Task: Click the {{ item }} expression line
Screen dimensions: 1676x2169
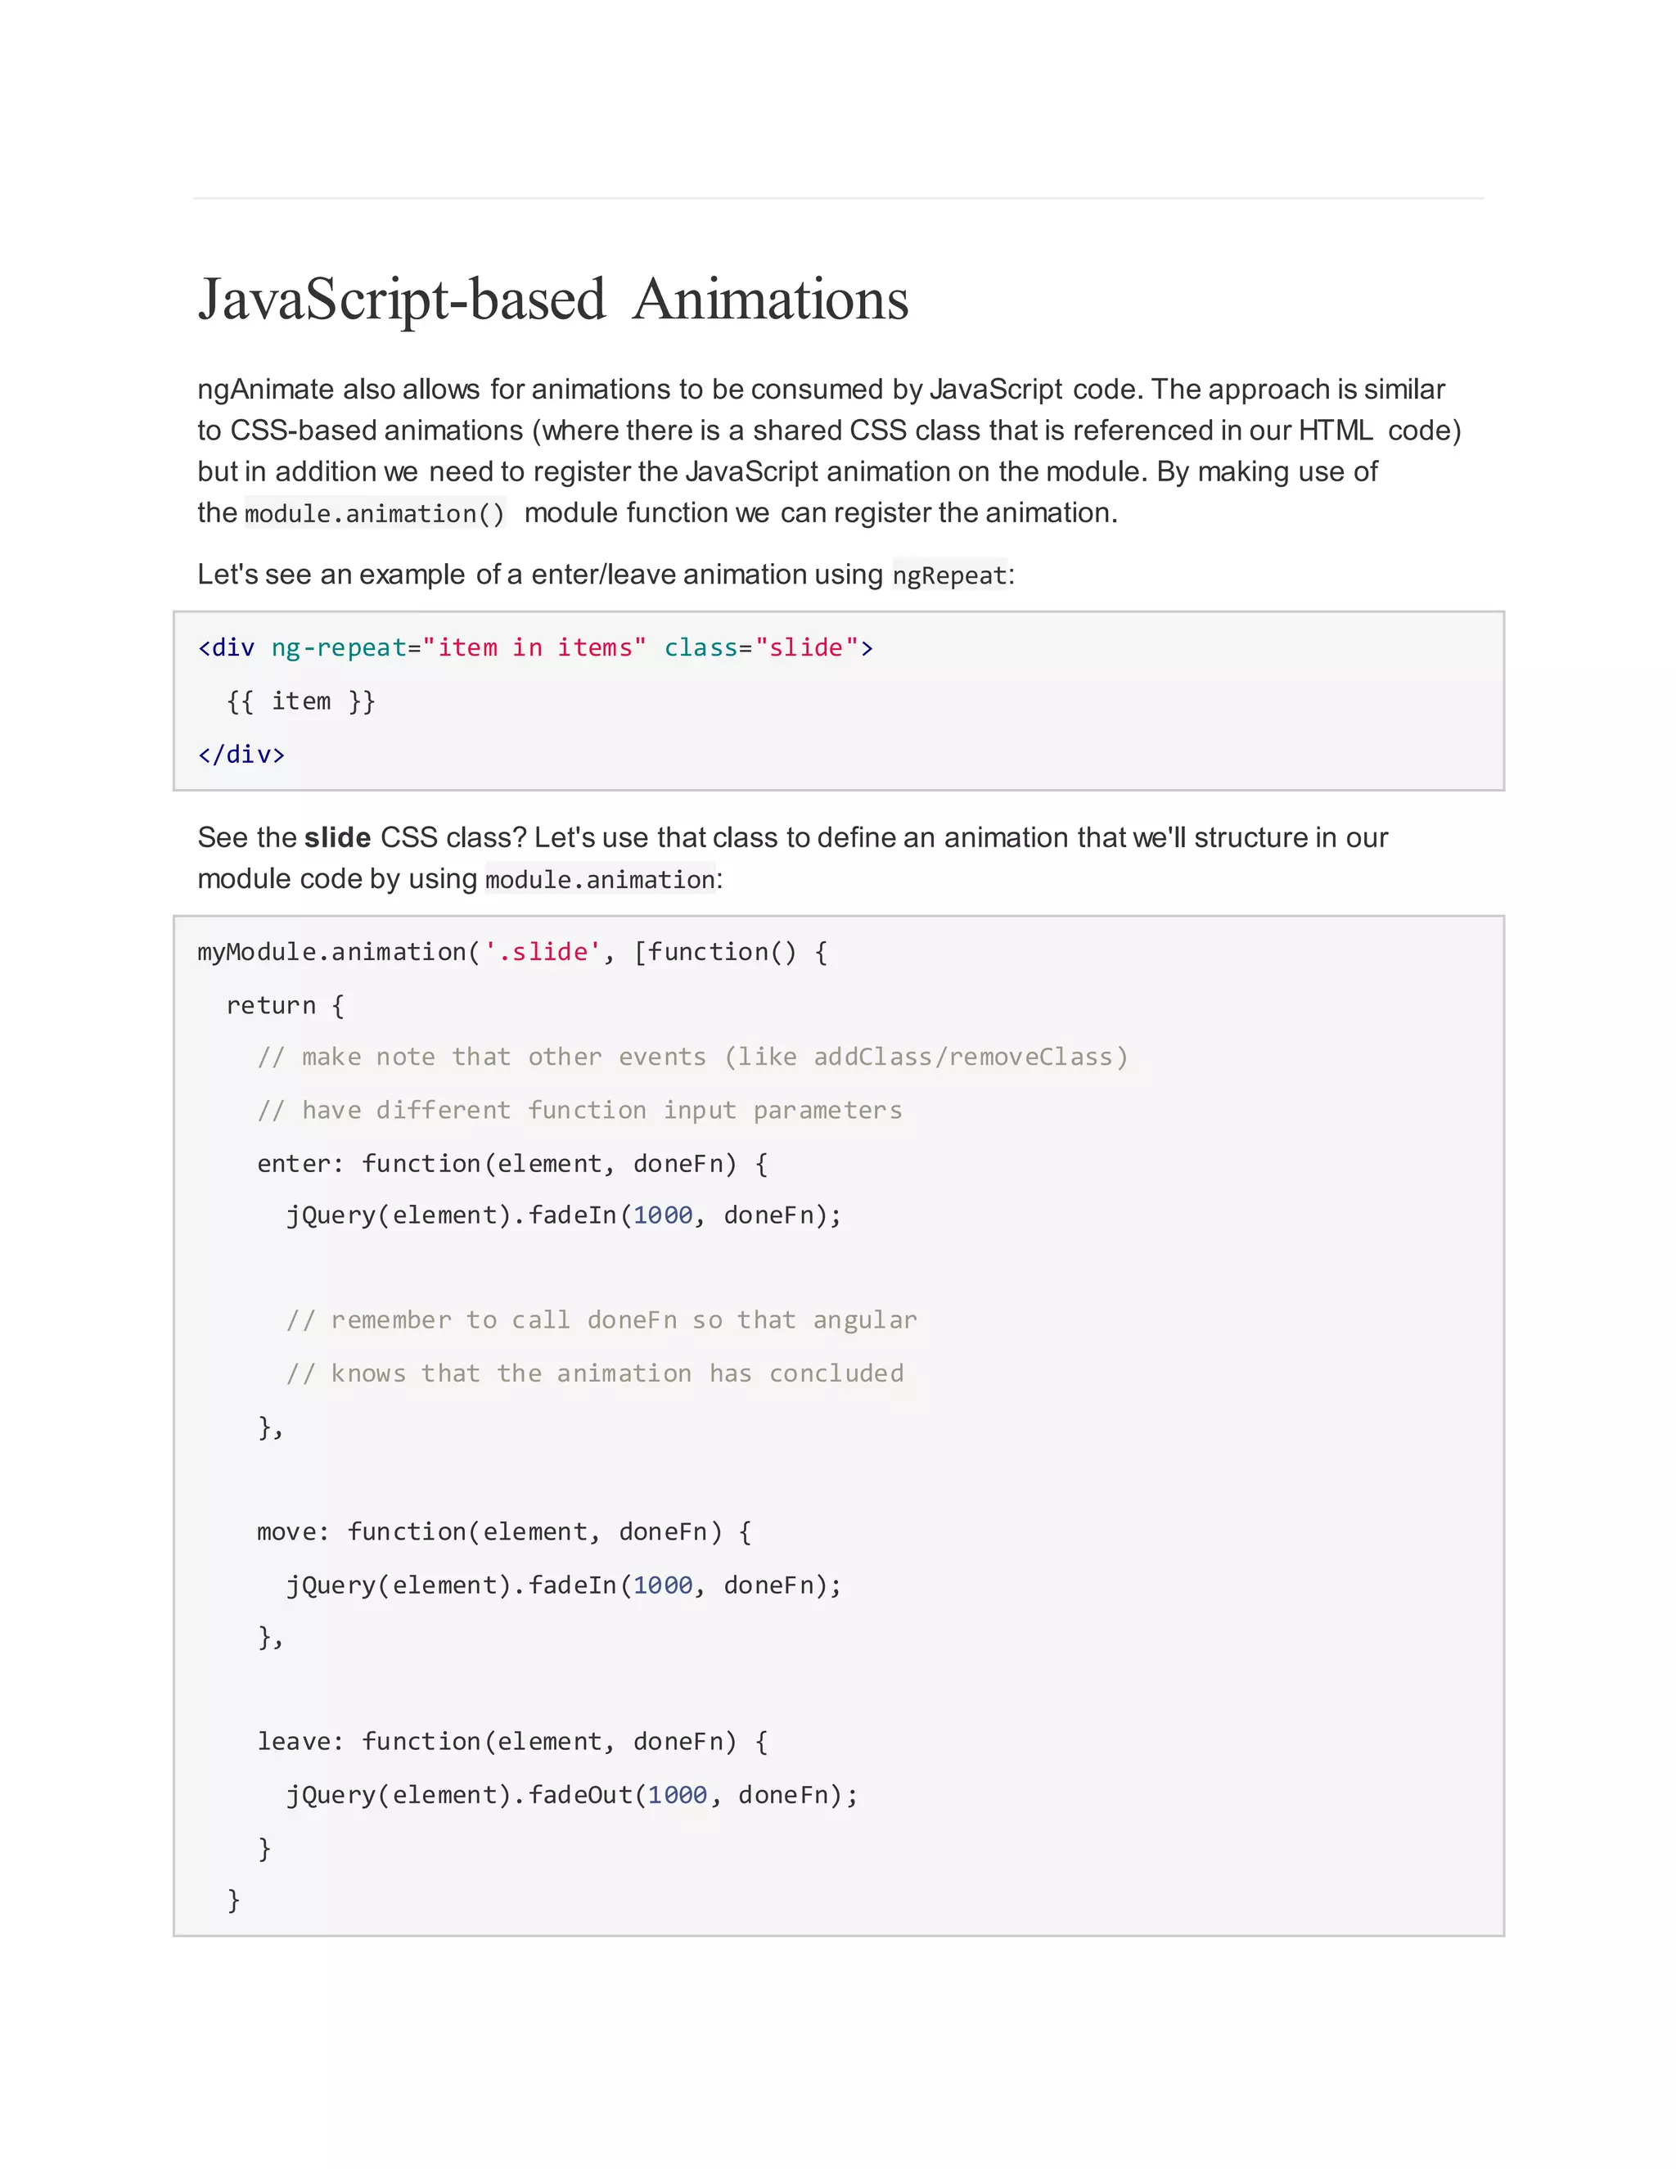Action: tap(300, 701)
